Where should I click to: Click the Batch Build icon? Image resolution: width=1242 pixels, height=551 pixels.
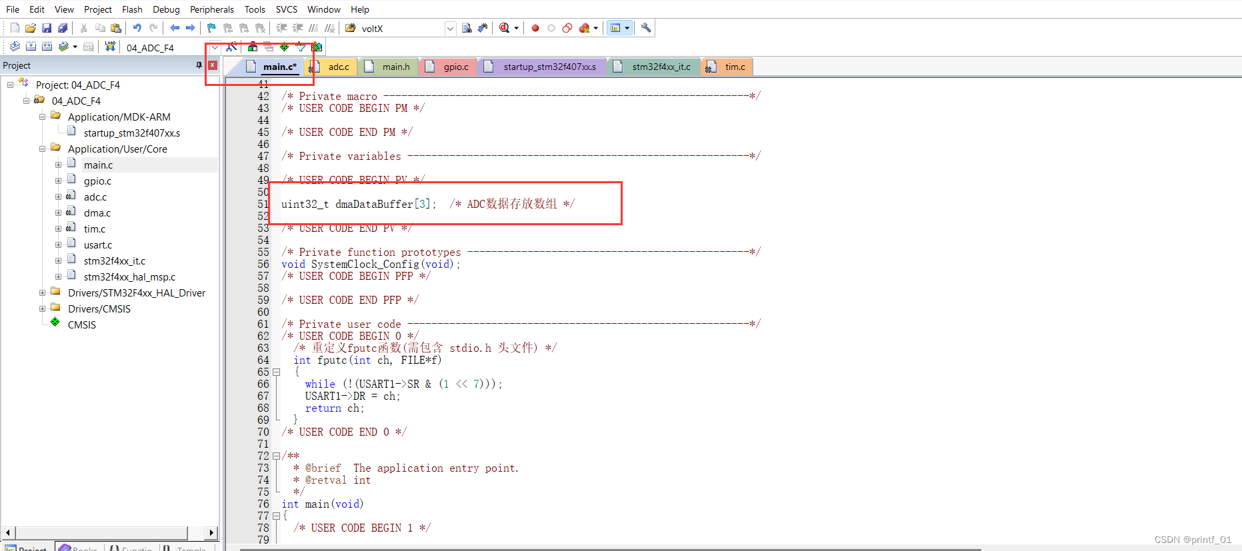[64, 47]
